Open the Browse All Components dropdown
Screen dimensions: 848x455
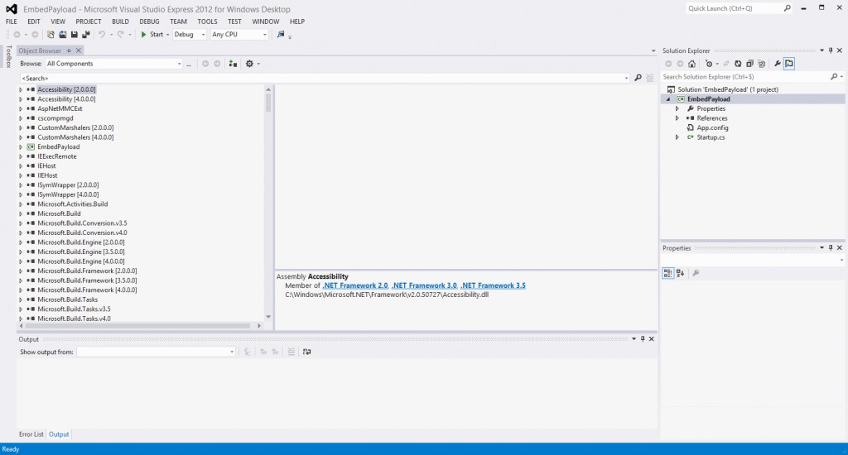[180, 64]
